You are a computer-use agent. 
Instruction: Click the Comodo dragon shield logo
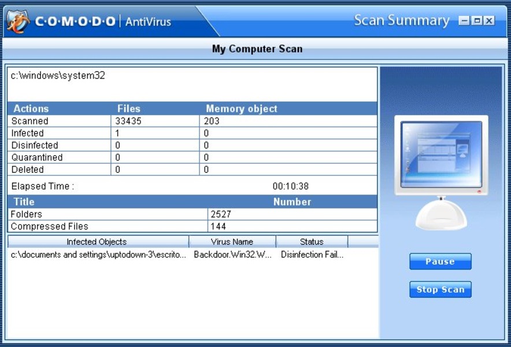click(18, 21)
